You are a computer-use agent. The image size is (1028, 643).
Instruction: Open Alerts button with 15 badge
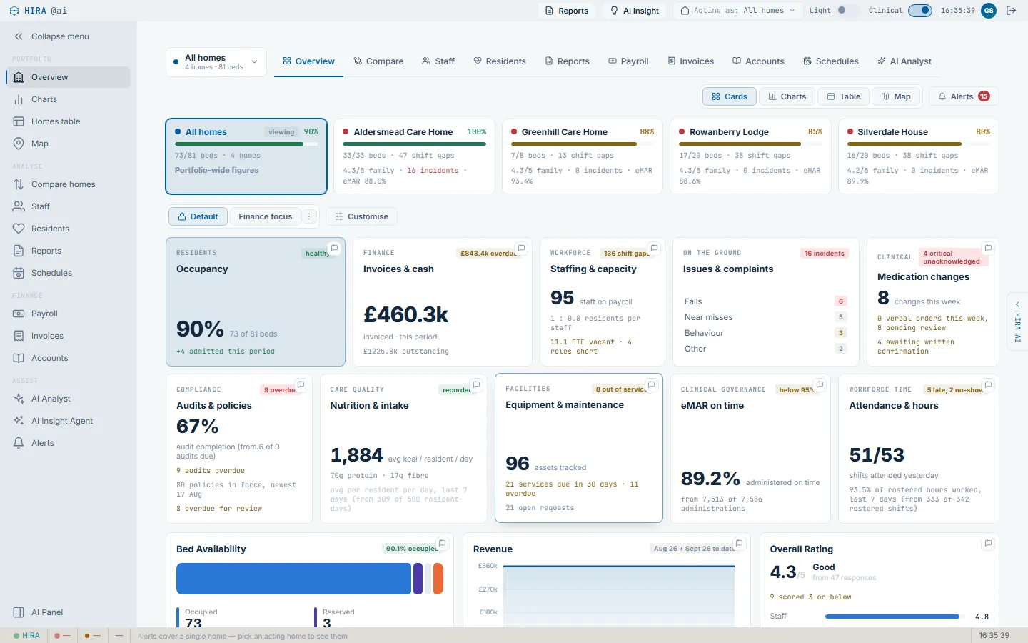click(964, 96)
